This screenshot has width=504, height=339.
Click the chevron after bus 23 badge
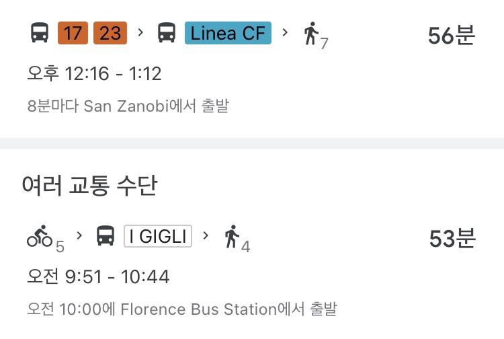click(140, 32)
